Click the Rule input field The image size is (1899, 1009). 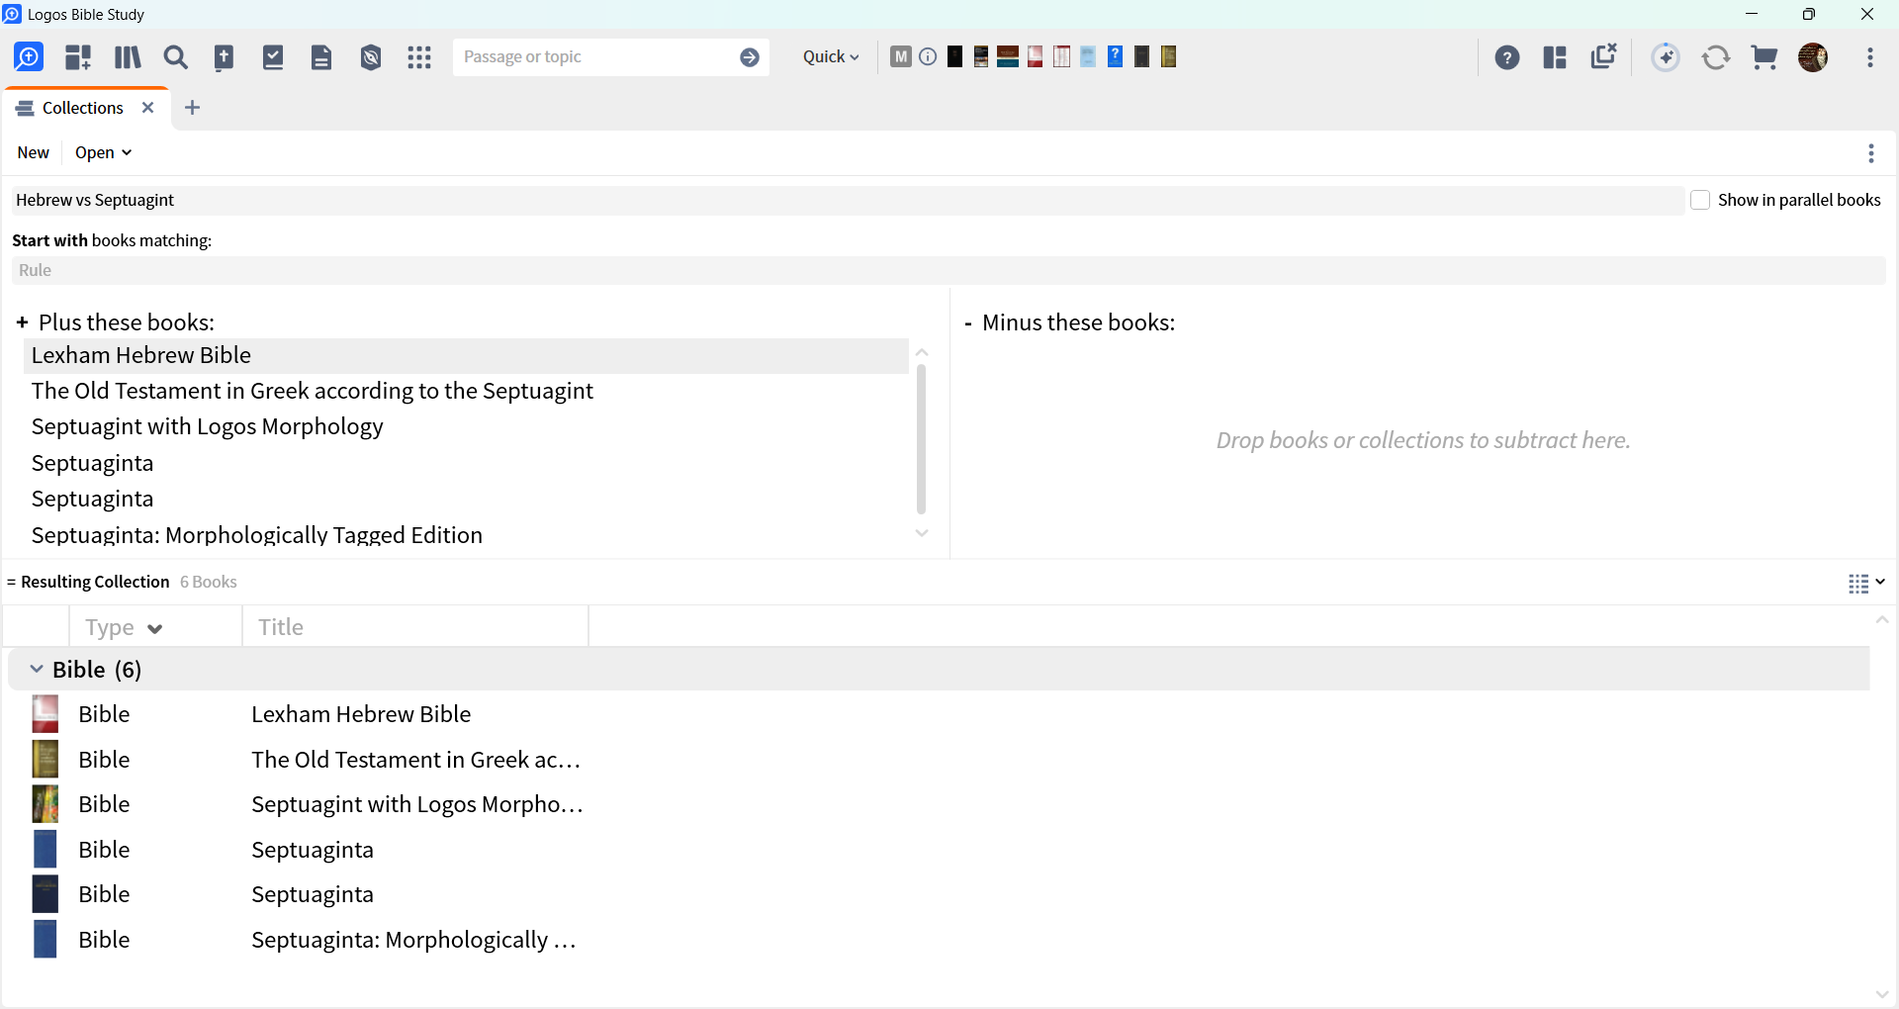point(949,270)
